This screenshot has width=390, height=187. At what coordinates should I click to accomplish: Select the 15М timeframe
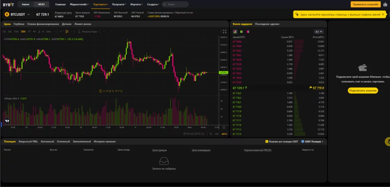click(16, 32)
